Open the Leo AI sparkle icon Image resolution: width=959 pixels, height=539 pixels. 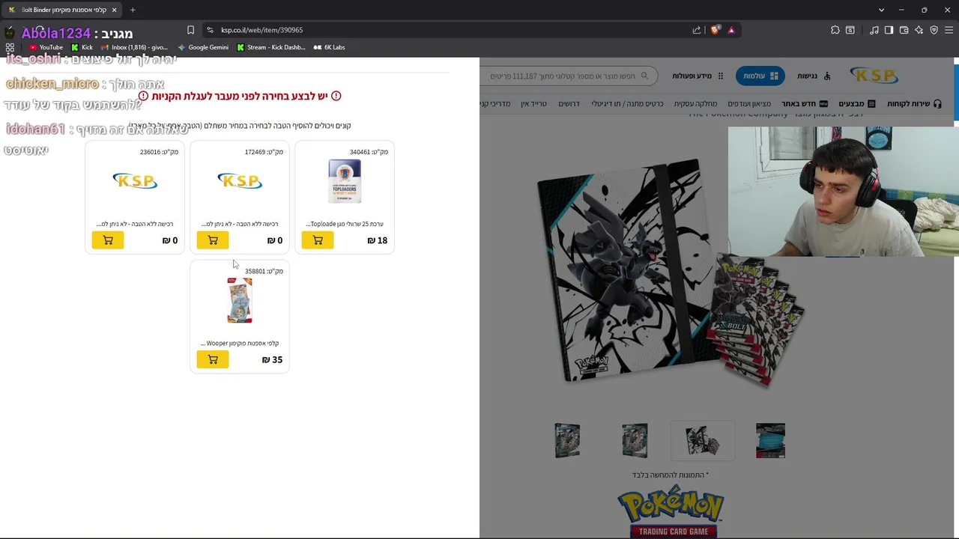coord(919,30)
